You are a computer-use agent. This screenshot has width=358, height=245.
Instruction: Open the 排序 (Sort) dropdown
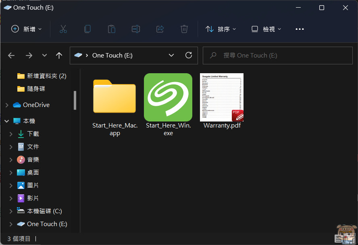coord(221,29)
